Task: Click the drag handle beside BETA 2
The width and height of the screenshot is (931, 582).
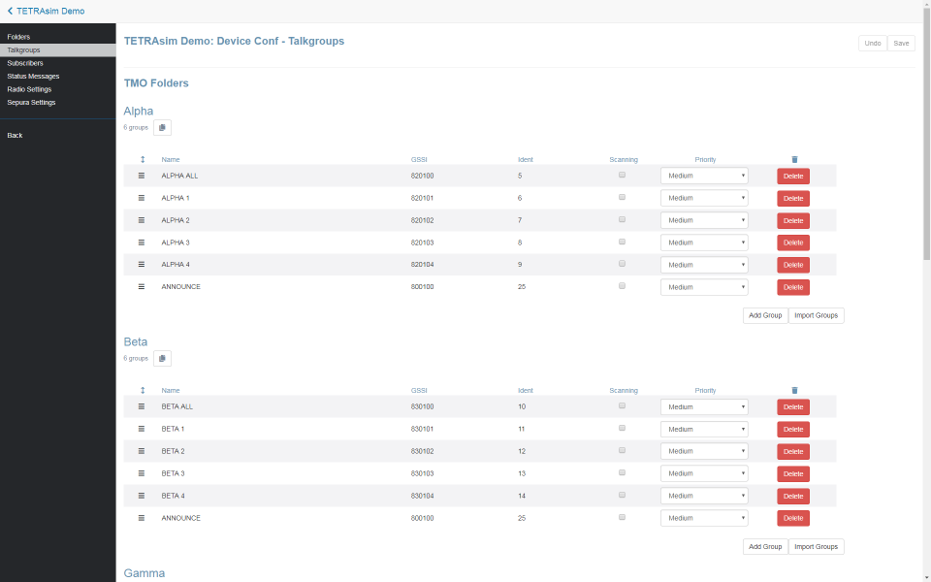Action: point(141,451)
